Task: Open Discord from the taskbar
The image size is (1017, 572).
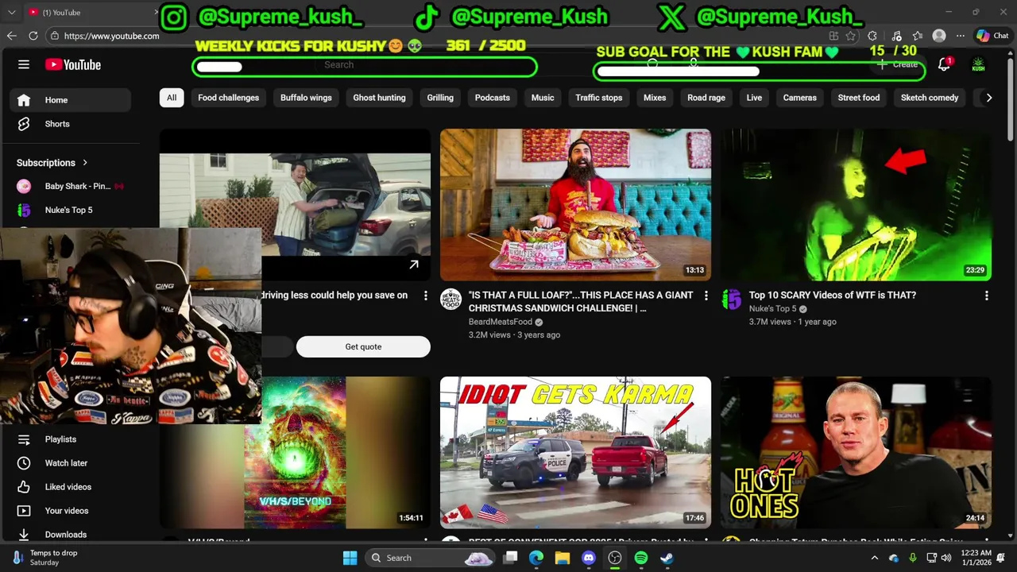Action: 589,558
